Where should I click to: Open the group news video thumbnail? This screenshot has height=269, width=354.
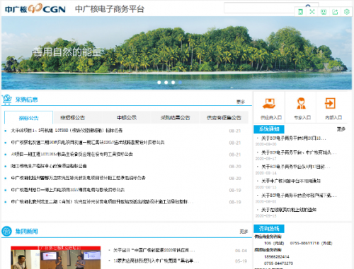click(56, 258)
